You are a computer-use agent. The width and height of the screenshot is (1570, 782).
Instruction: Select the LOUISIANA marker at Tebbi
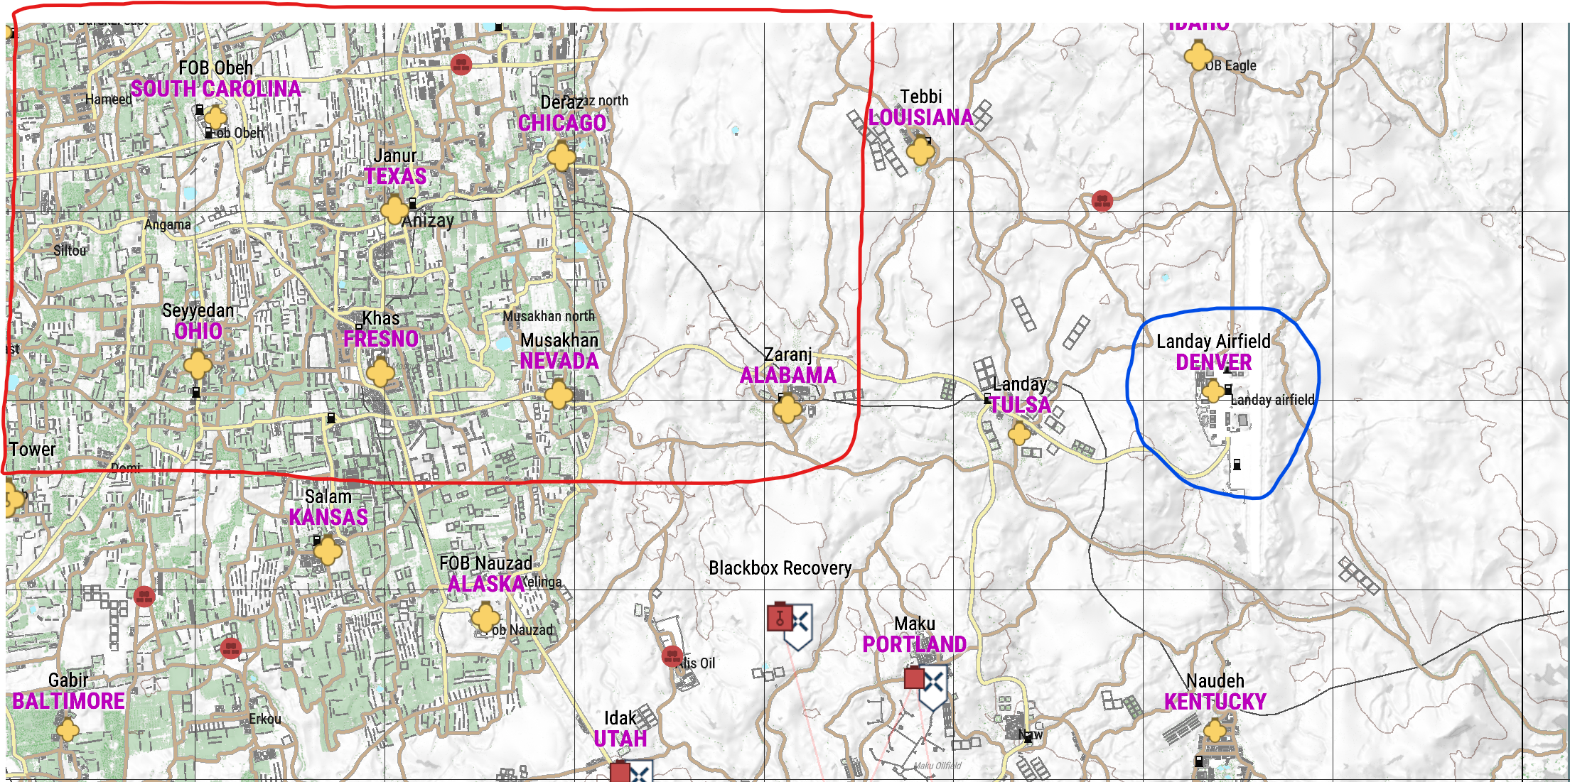[921, 151]
